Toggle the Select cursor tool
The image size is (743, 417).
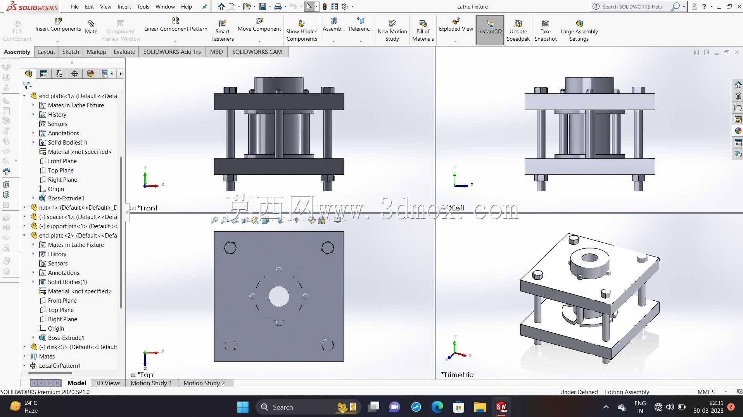[x=309, y=7]
